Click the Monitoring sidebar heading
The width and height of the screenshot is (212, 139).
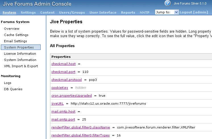[11, 76]
